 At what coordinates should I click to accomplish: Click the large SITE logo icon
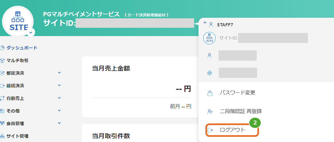18,21
